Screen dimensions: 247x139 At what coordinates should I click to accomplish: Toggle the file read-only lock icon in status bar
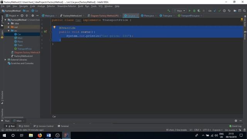240,130
